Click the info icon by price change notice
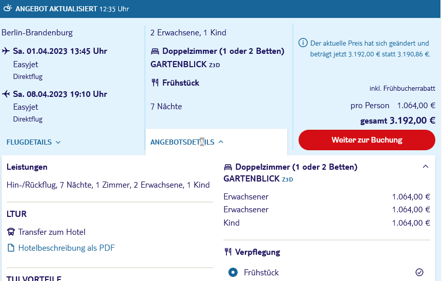 pyautogui.click(x=303, y=43)
